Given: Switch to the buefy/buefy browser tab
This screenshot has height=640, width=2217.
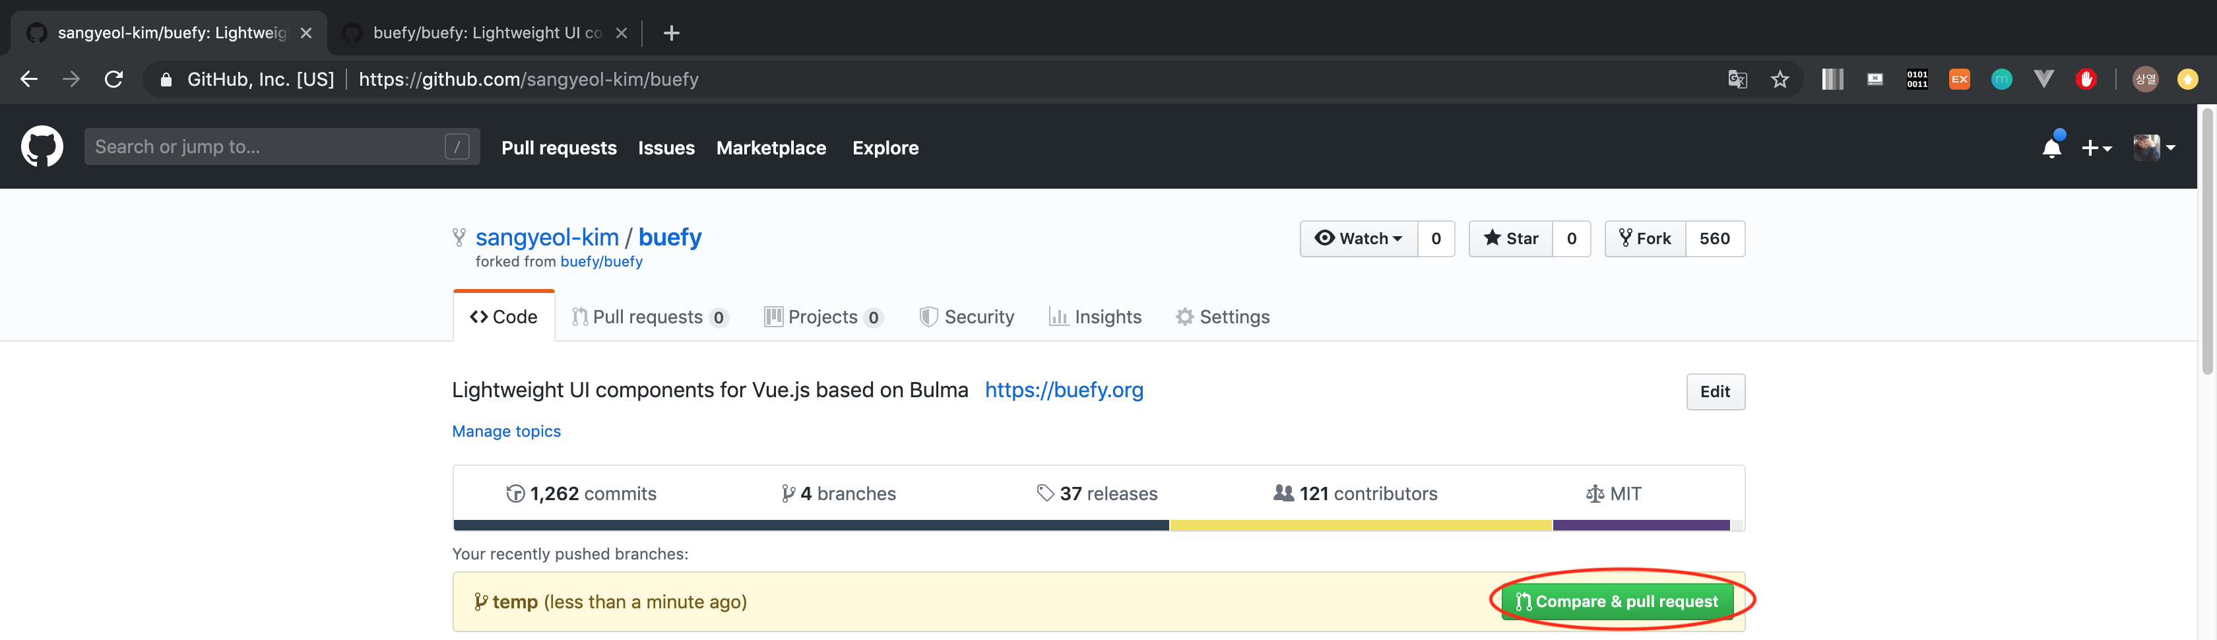Looking at the screenshot, I should [x=486, y=33].
